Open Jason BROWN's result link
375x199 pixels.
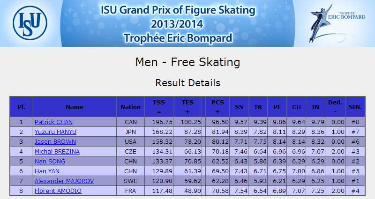(55, 142)
